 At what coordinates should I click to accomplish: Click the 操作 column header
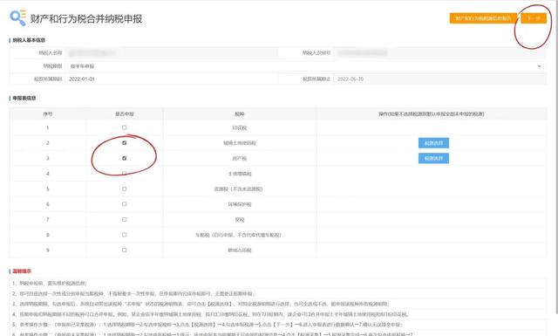click(x=432, y=114)
